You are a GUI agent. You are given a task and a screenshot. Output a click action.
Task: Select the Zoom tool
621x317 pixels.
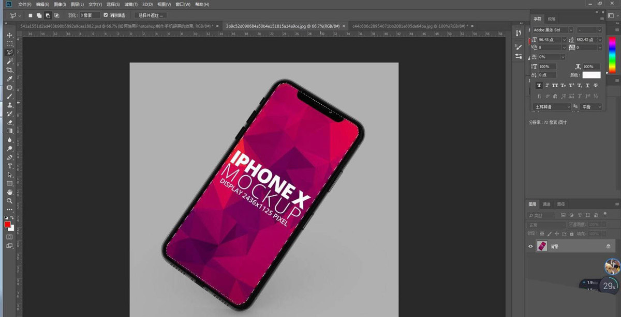(9, 201)
